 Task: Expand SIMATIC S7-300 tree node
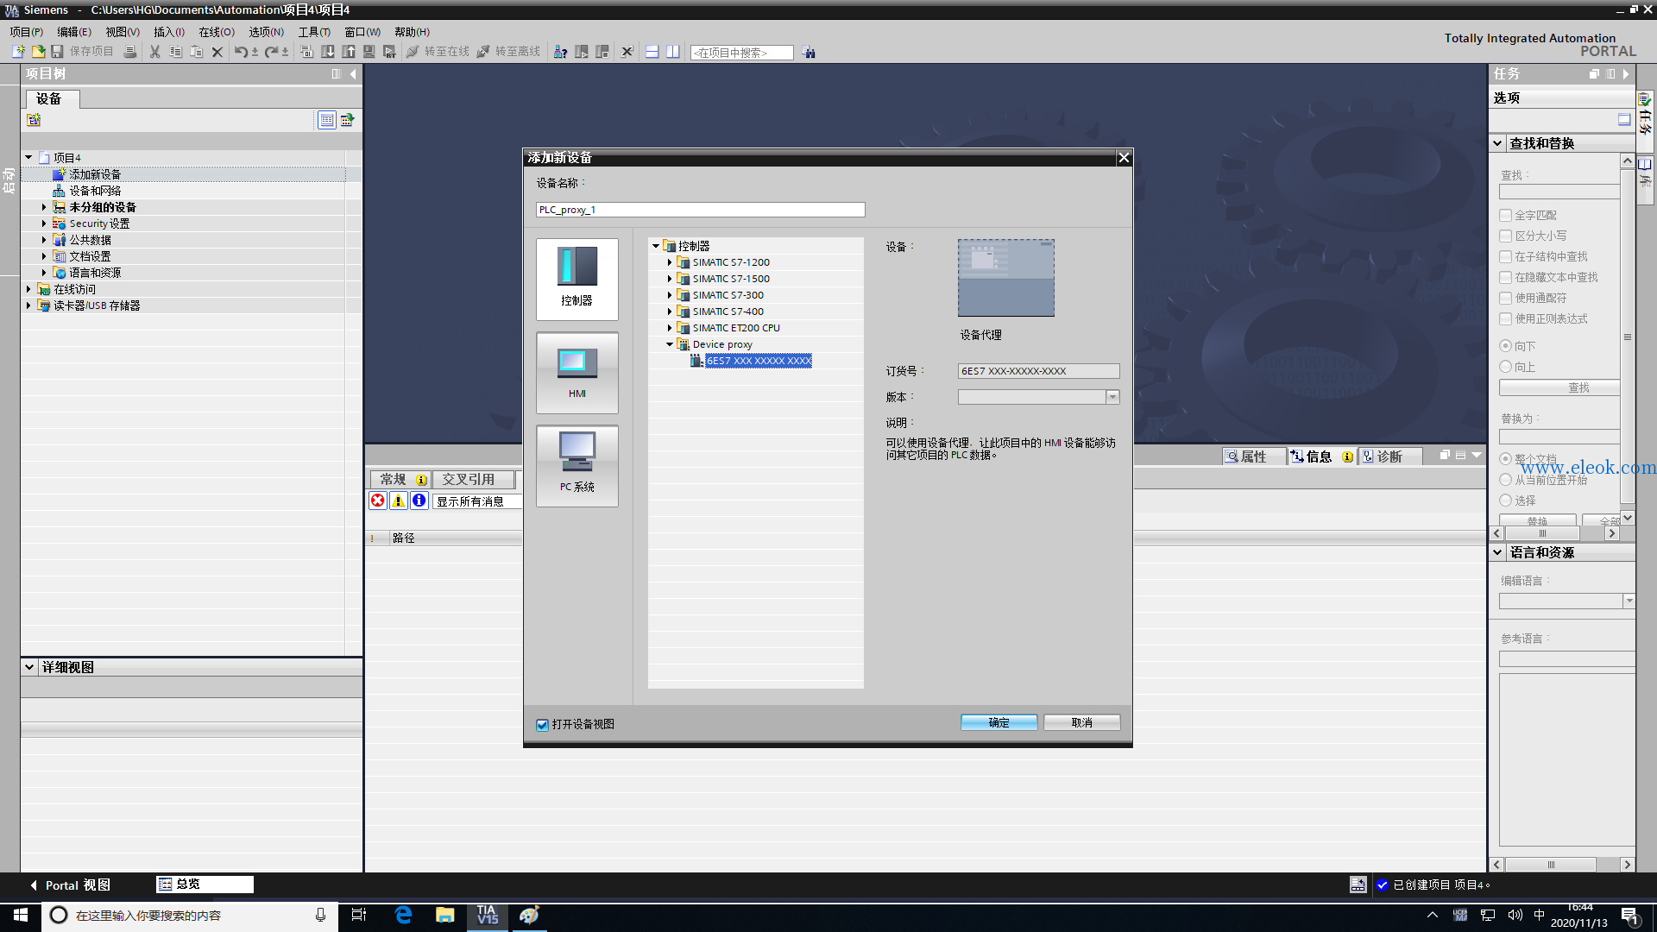pos(670,295)
